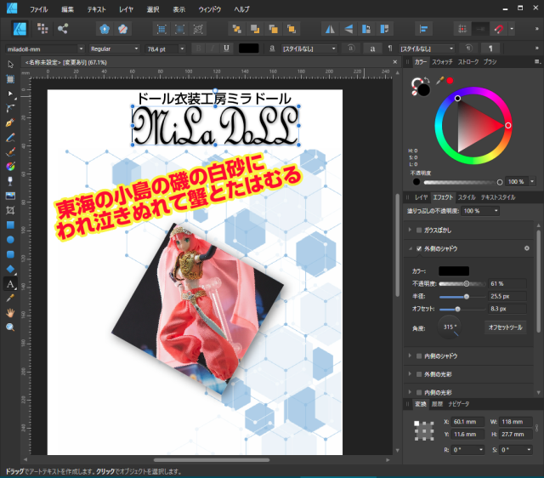
Task: Select the Pen tool
Action: pyautogui.click(x=10, y=122)
